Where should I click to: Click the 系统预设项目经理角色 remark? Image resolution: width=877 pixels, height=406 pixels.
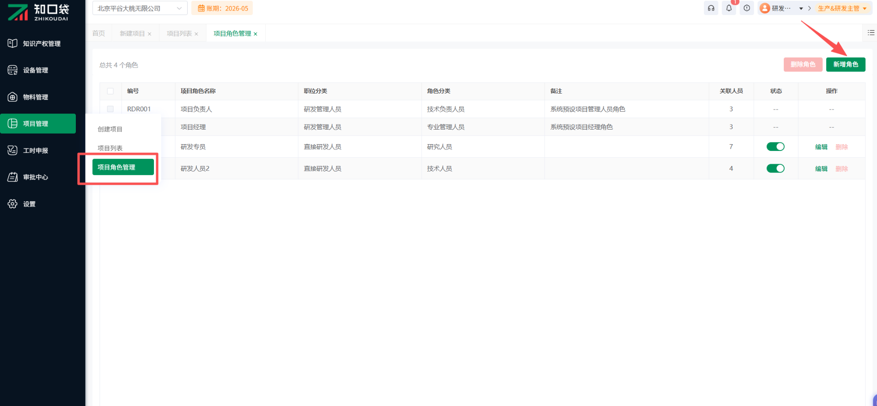(x=581, y=127)
